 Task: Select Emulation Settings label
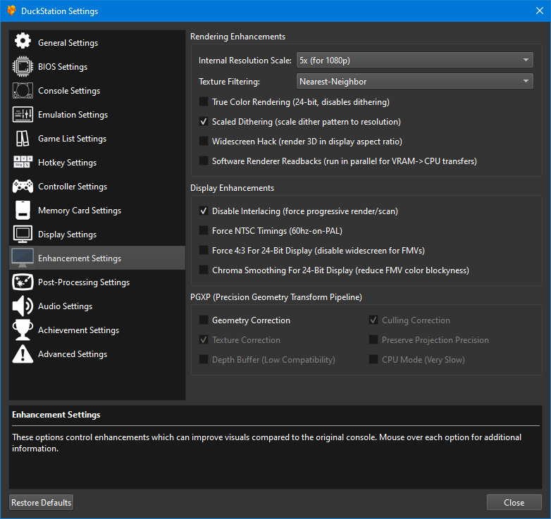coord(73,115)
